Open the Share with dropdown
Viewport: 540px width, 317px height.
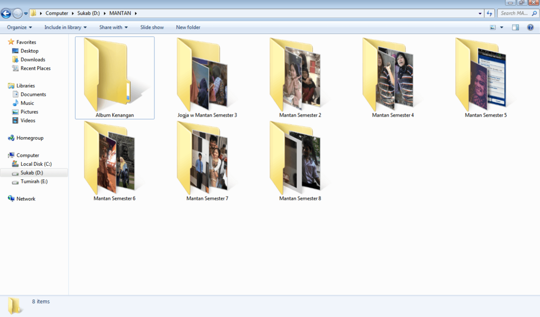(x=113, y=27)
